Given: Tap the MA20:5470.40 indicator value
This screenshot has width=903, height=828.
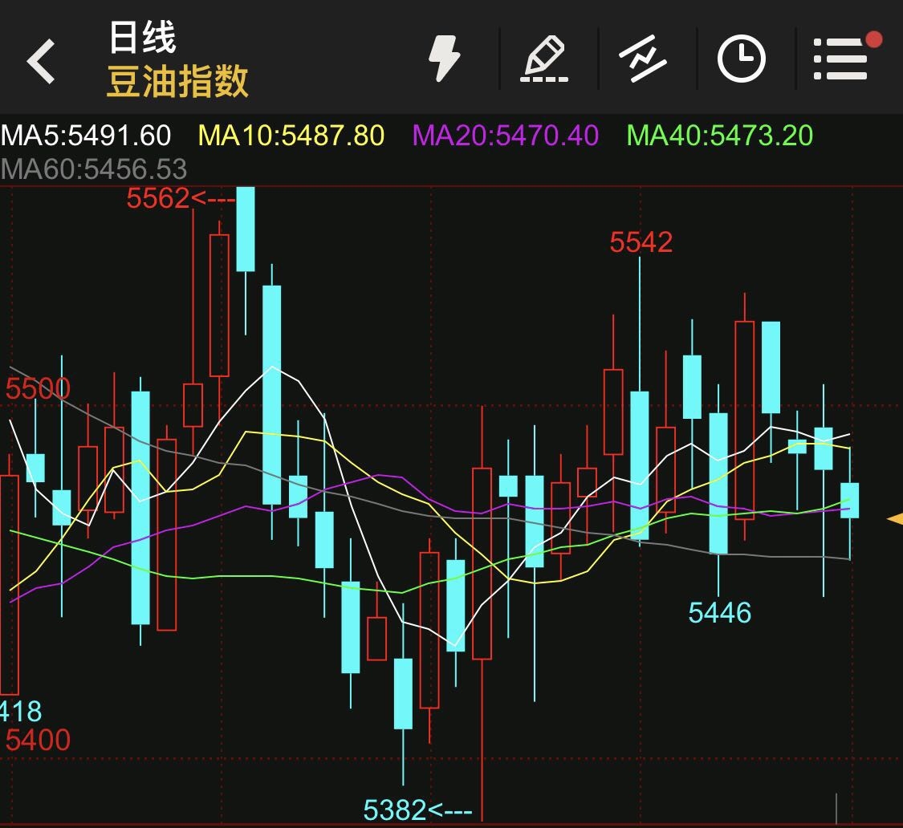Looking at the screenshot, I should [x=506, y=136].
